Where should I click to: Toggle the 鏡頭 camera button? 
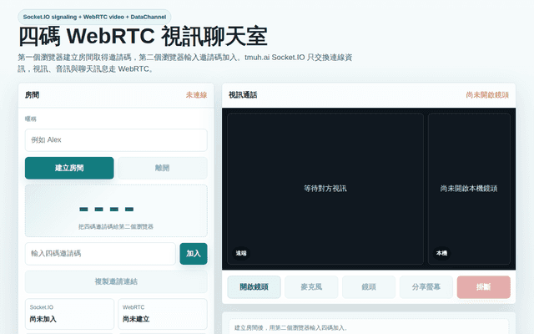point(369,287)
